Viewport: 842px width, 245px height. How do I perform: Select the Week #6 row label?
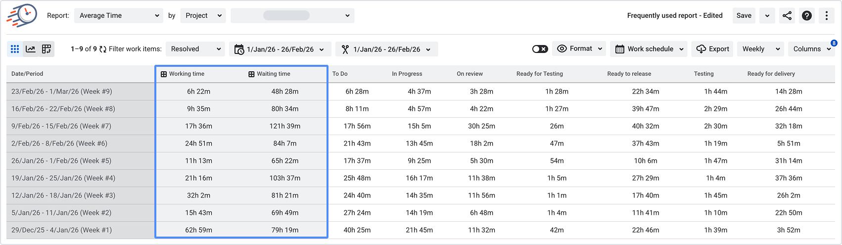tap(59, 144)
